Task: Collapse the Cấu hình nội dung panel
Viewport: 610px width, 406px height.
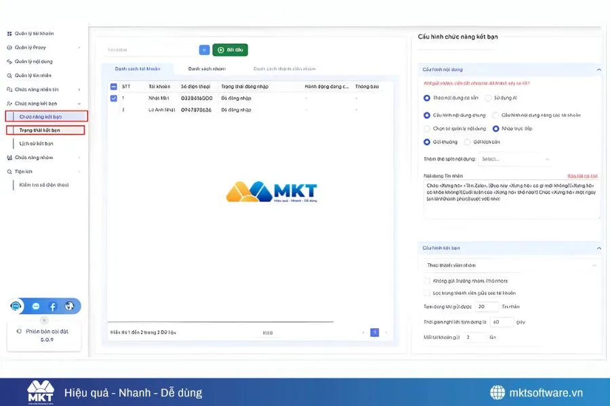Action: point(597,70)
